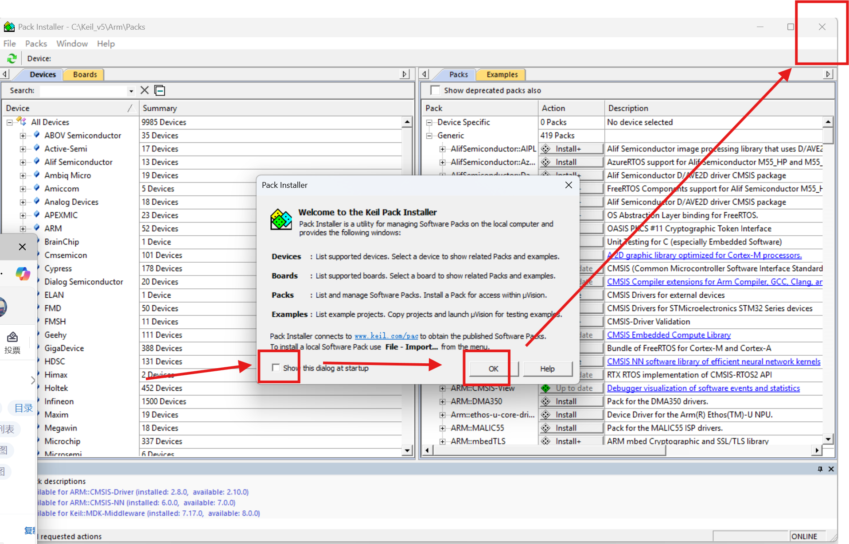This screenshot has width=849, height=544.
Task: Click the Install icon for ARM::DMA350
Action: (x=546, y=401)
